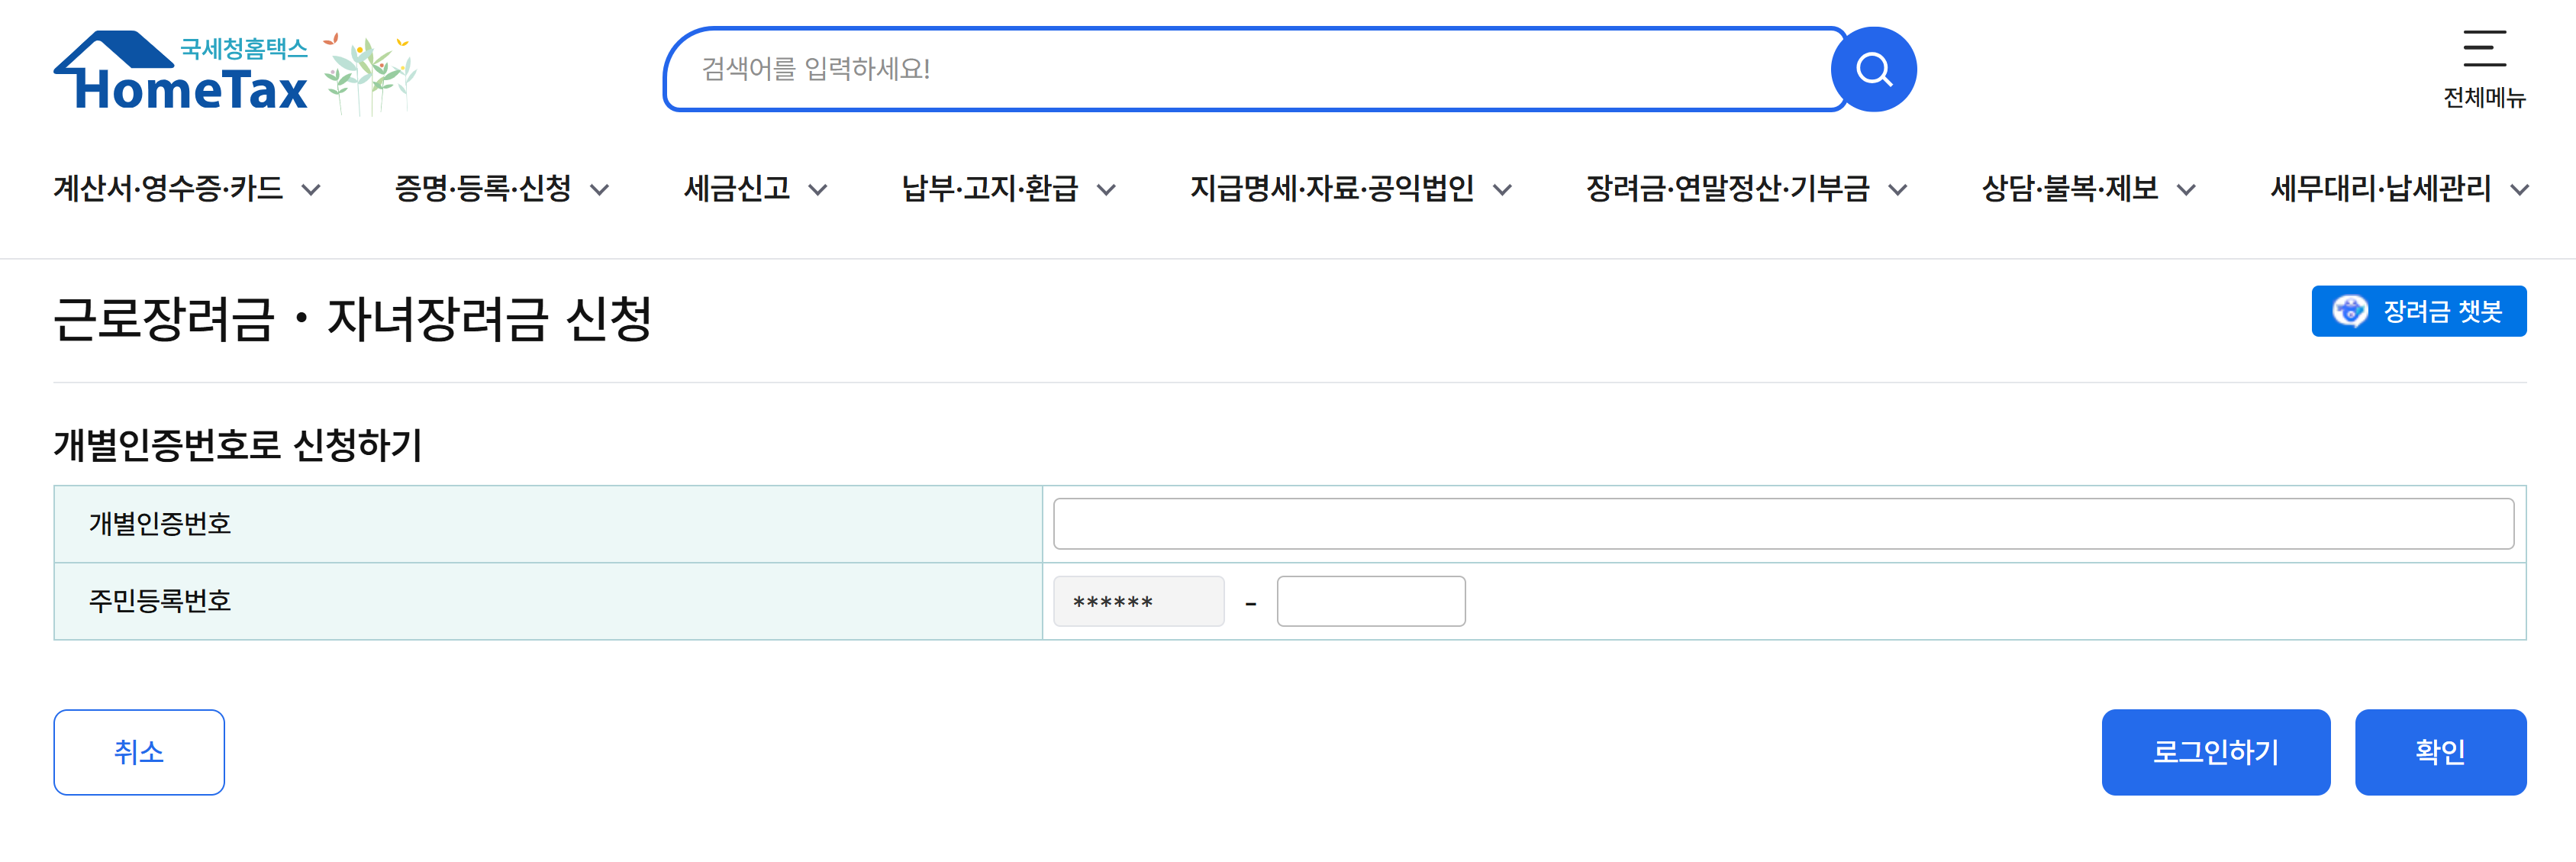
Task: Open the 장려금 챗봇 button
Action: [2440, 311]
